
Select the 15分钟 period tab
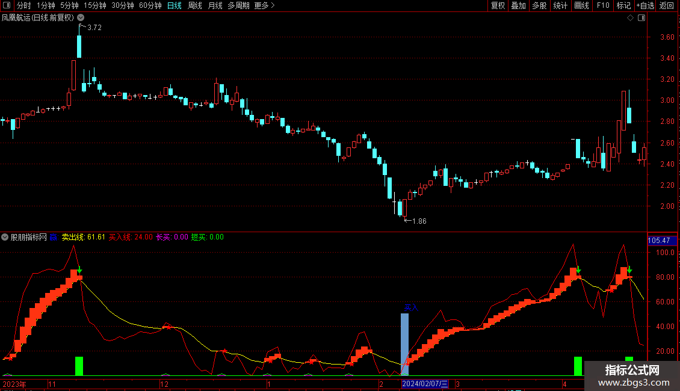tap(94, 5)
